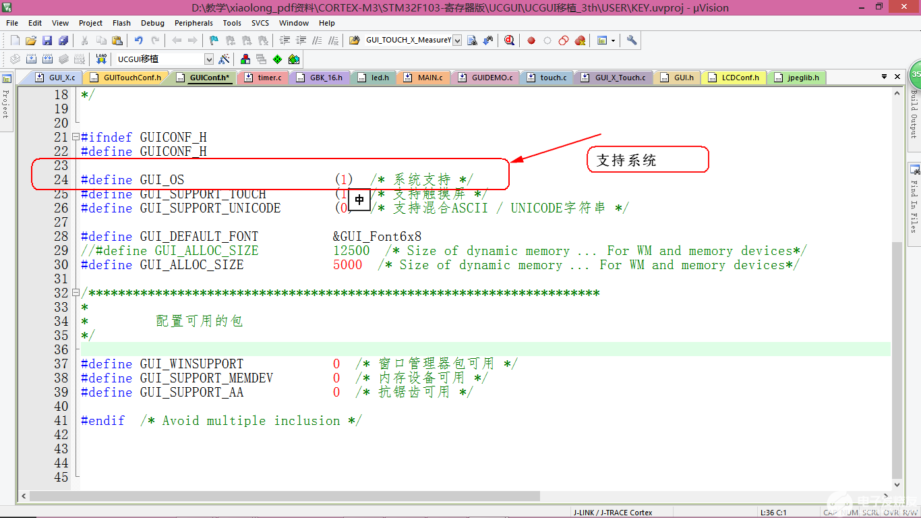Open the Peripherals menu

coord(194,23)
